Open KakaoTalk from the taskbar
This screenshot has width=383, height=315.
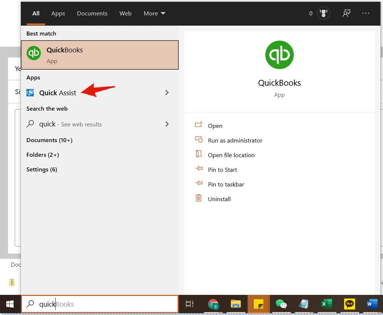[x=349, y=304]
